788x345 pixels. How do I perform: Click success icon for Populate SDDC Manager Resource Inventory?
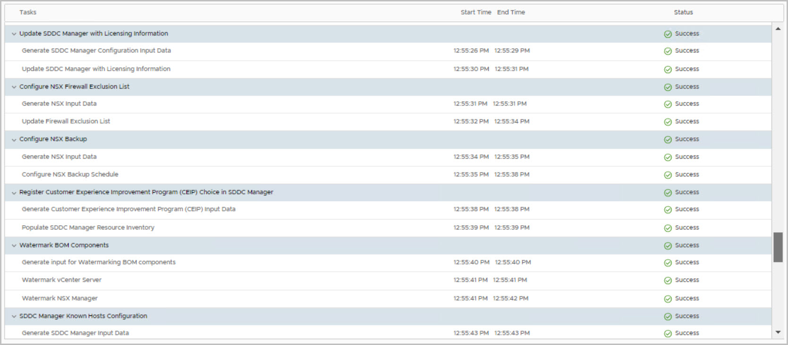coord(668,228)
